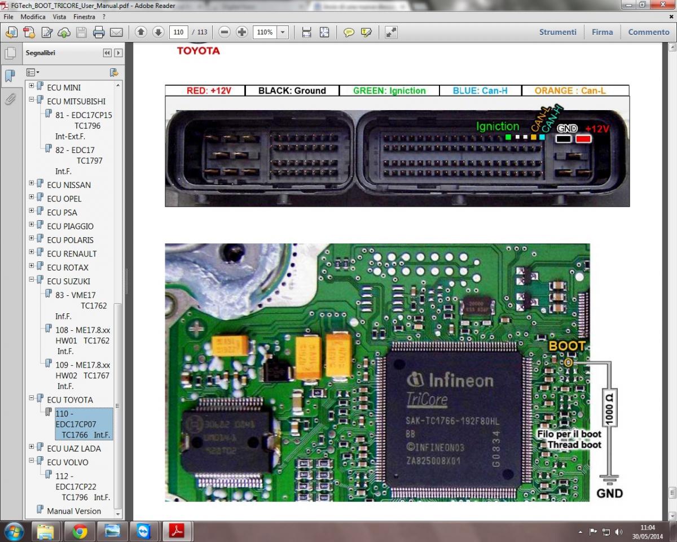
Task: Select the highlight text tool
Action: pos(366,32)
